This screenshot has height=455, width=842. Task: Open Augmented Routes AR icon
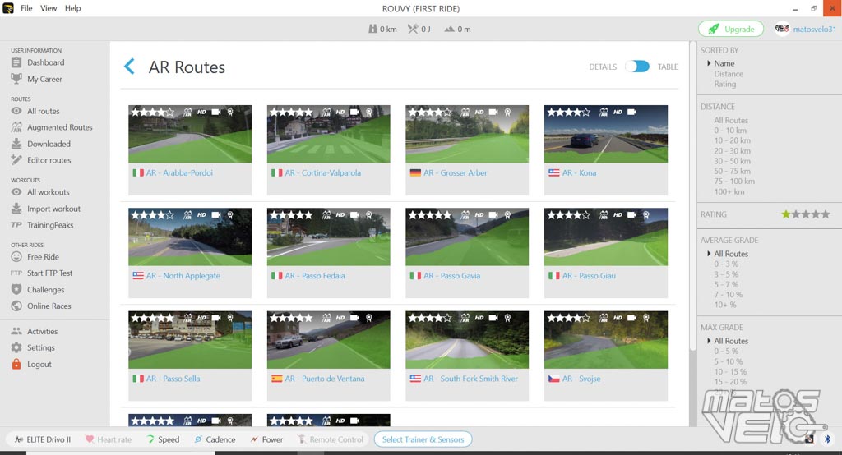point(16,127)
